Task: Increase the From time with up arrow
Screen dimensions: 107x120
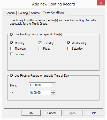Action: pos(53,84)
